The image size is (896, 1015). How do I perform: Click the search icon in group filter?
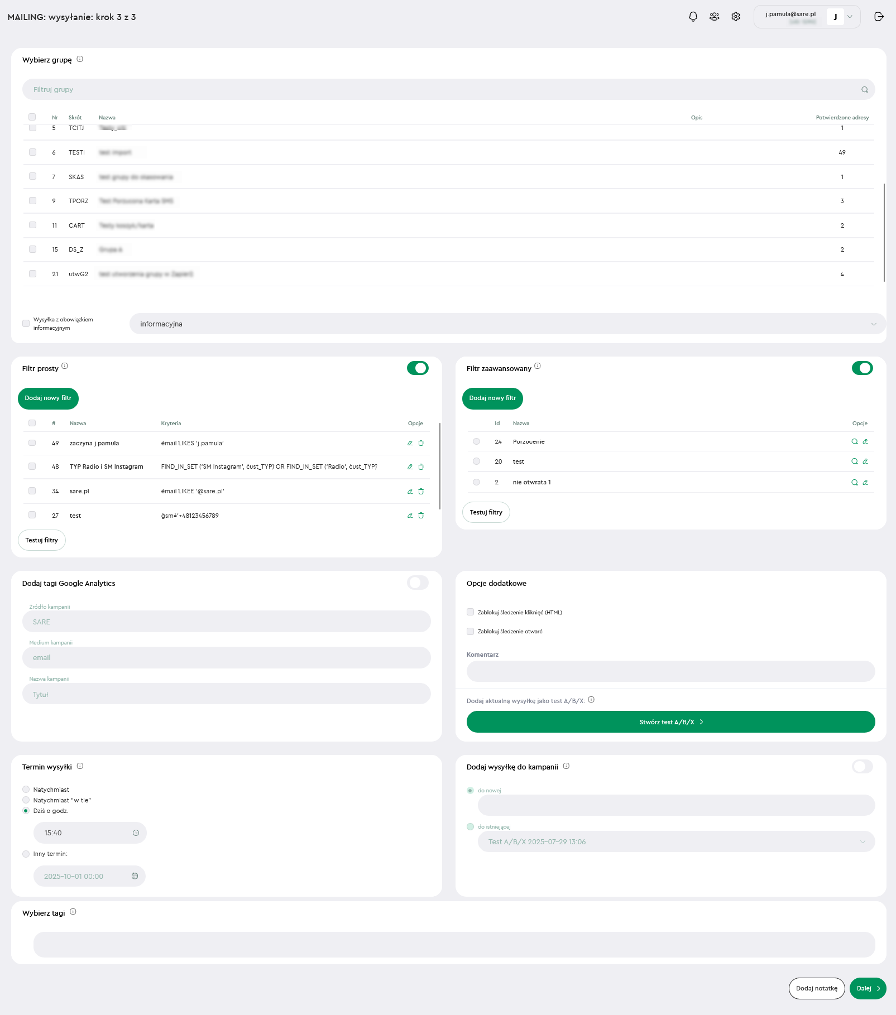click(x=864, y=90)
